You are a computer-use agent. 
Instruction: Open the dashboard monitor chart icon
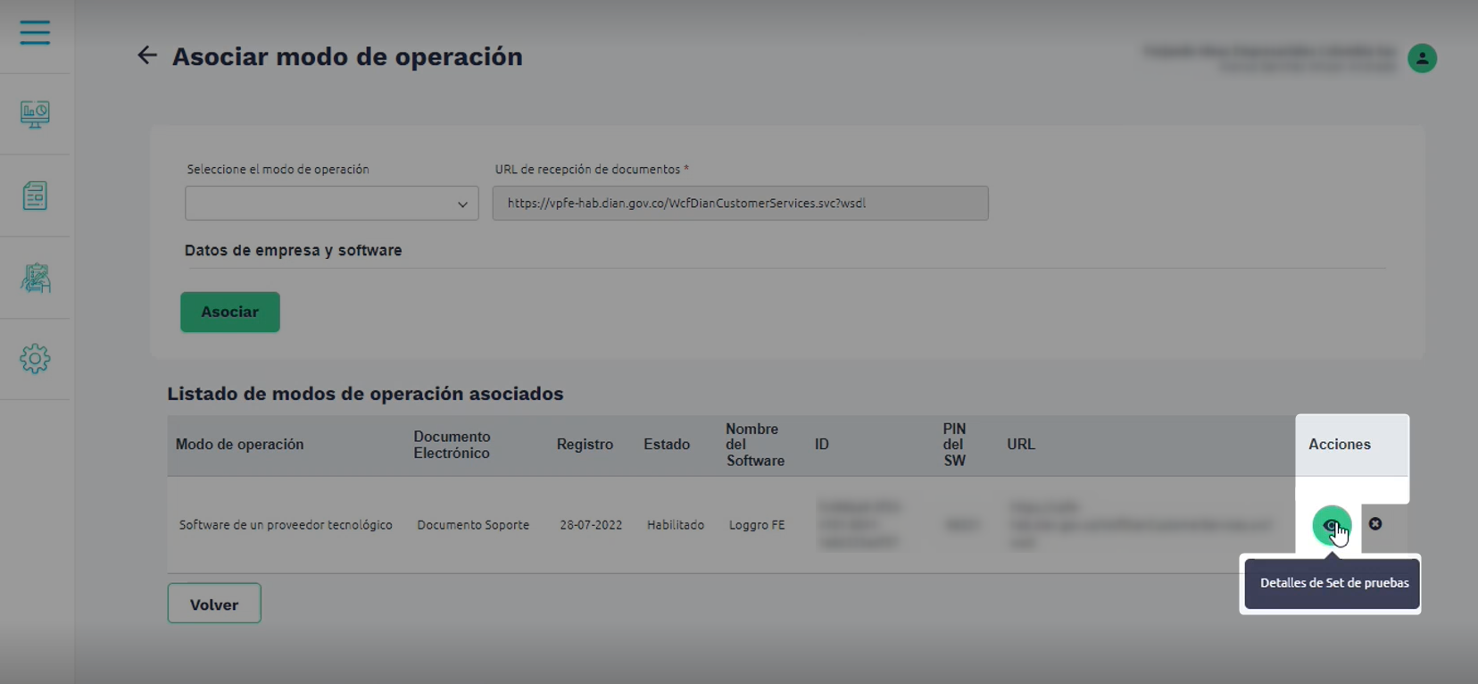tap(35, 114)
